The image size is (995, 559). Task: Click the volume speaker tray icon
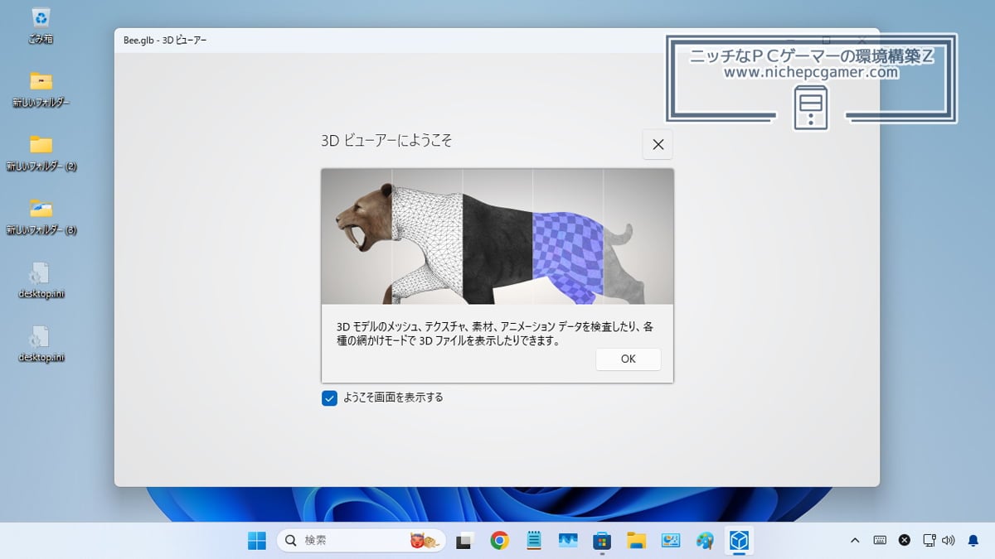pyautogui.click(x=949, y=541)
